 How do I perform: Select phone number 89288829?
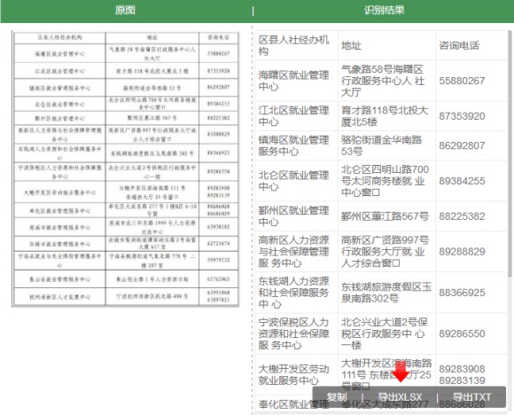click(462, 252)
